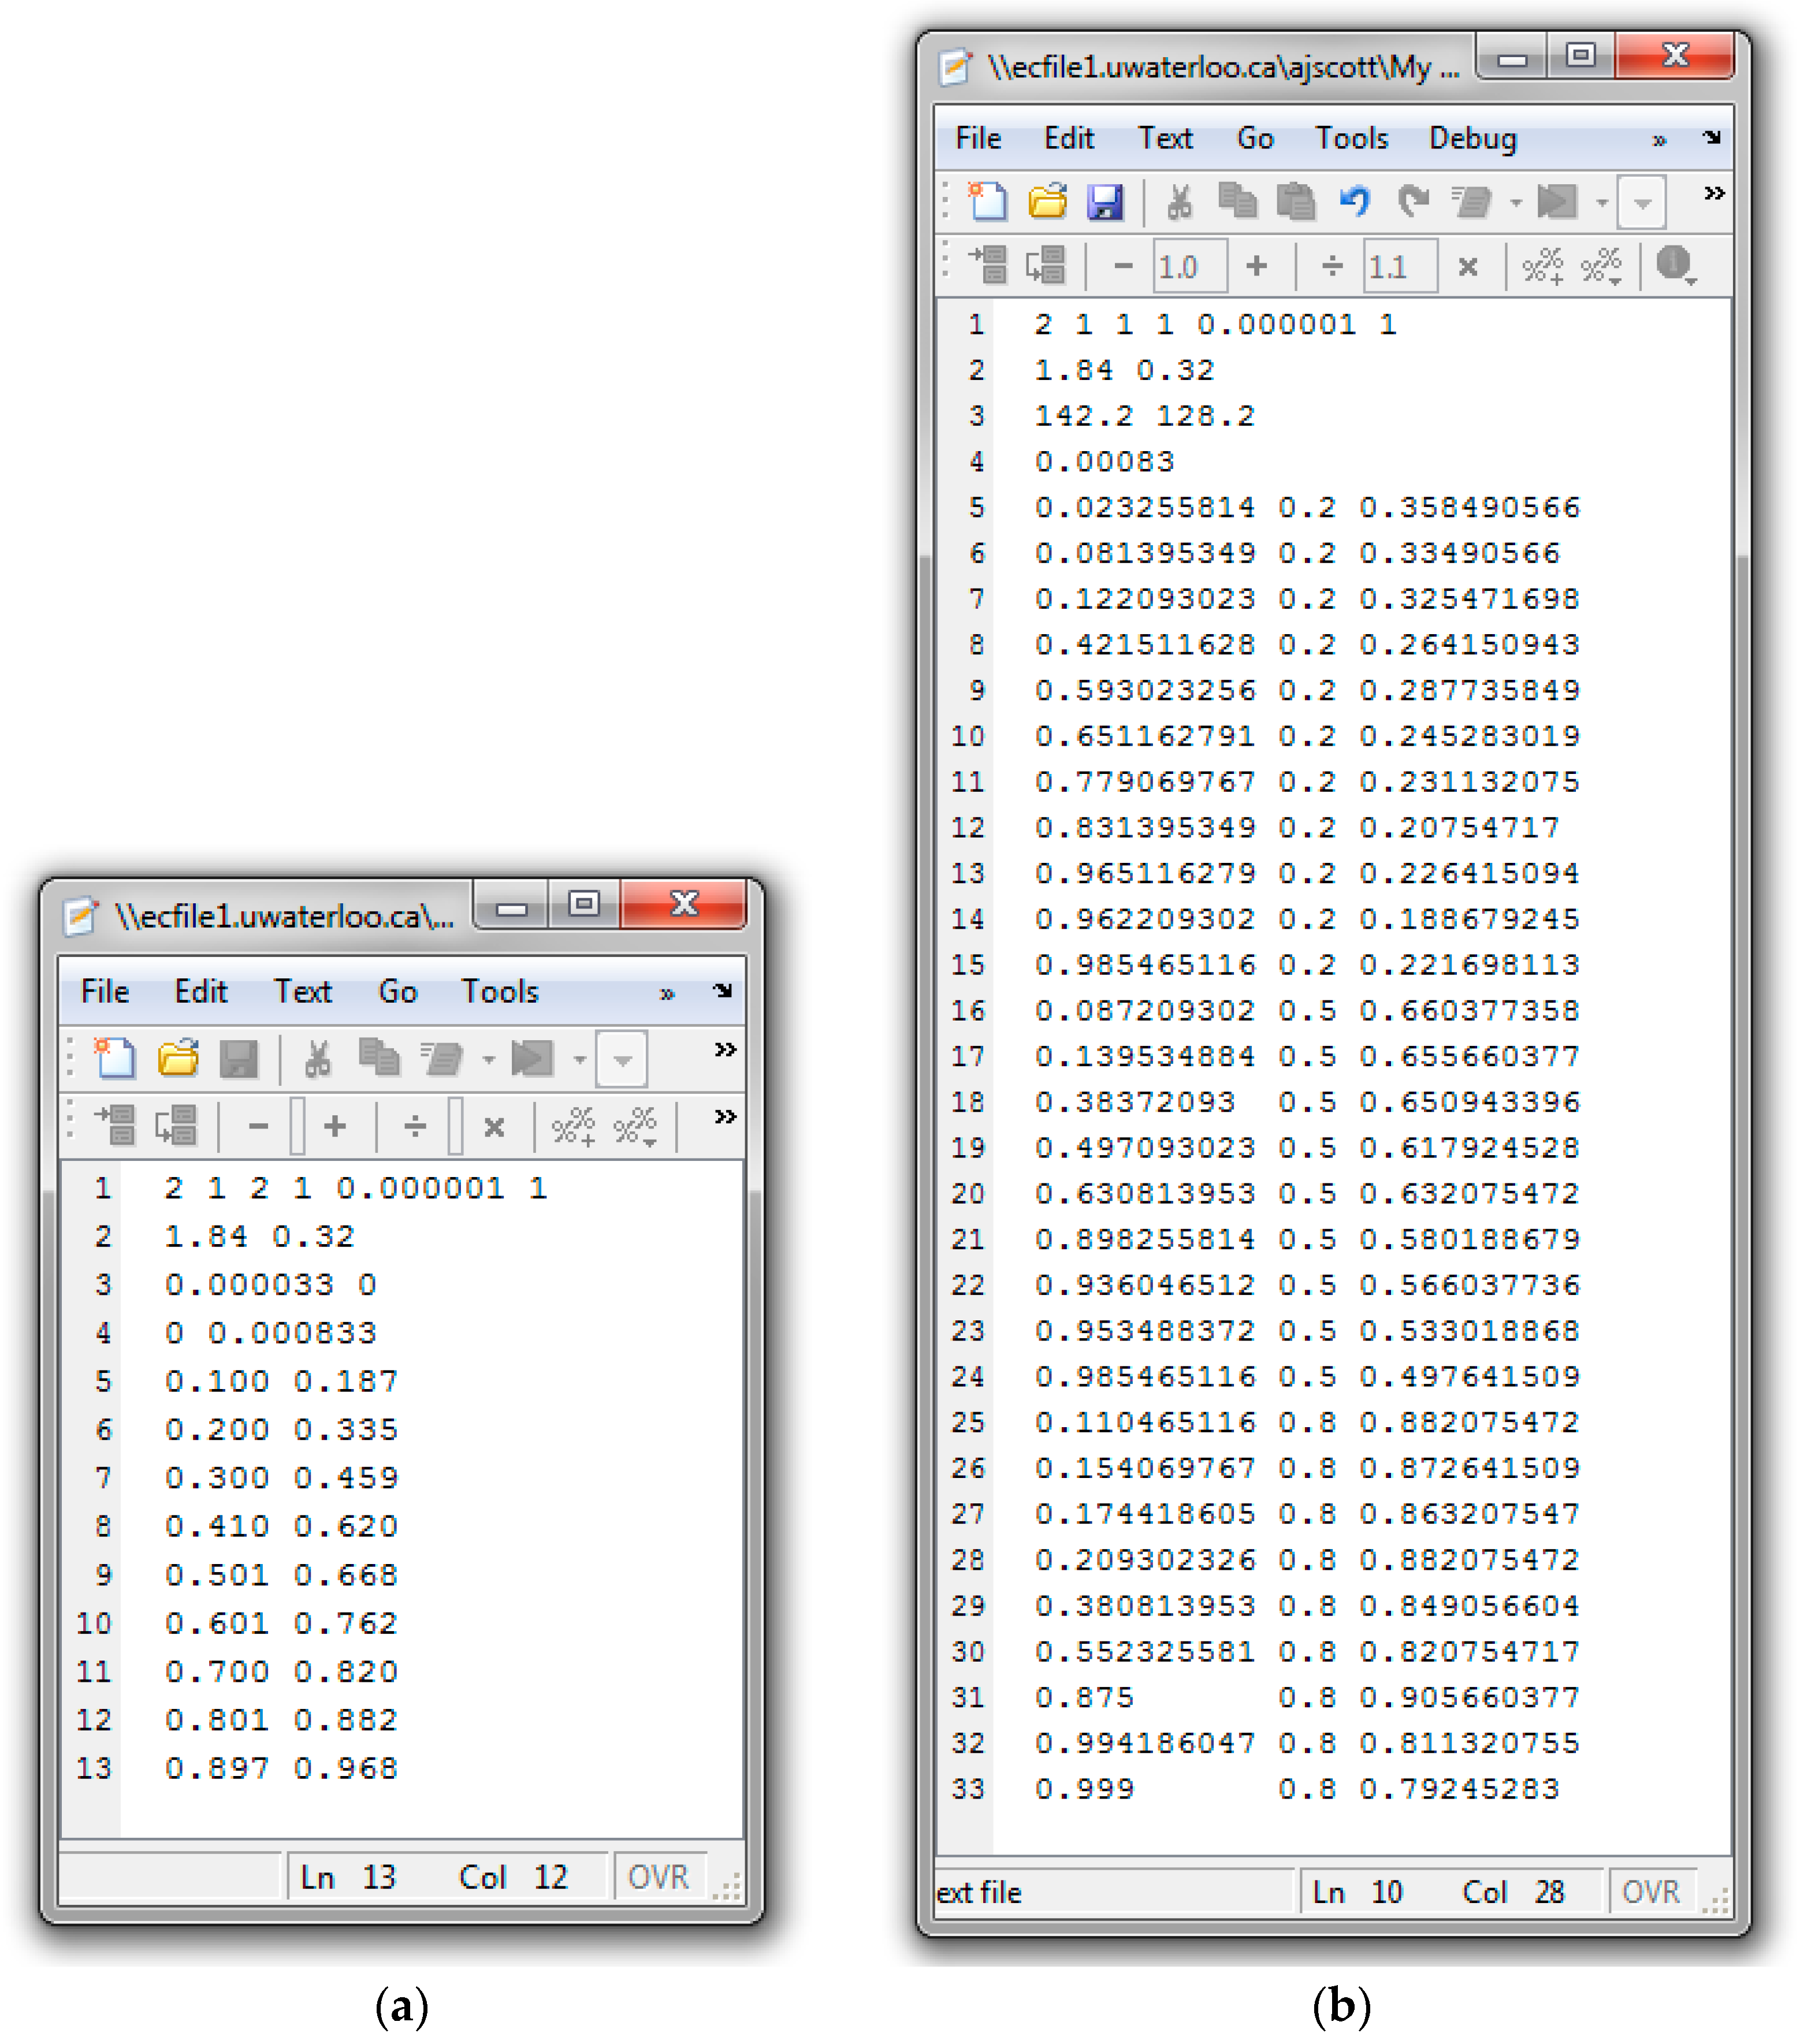Image resolution: width=1800 pixels, height=2044 pixels.
Task: Toggle the OVR indicator in the smaller window
Action: coord(658,1877)
